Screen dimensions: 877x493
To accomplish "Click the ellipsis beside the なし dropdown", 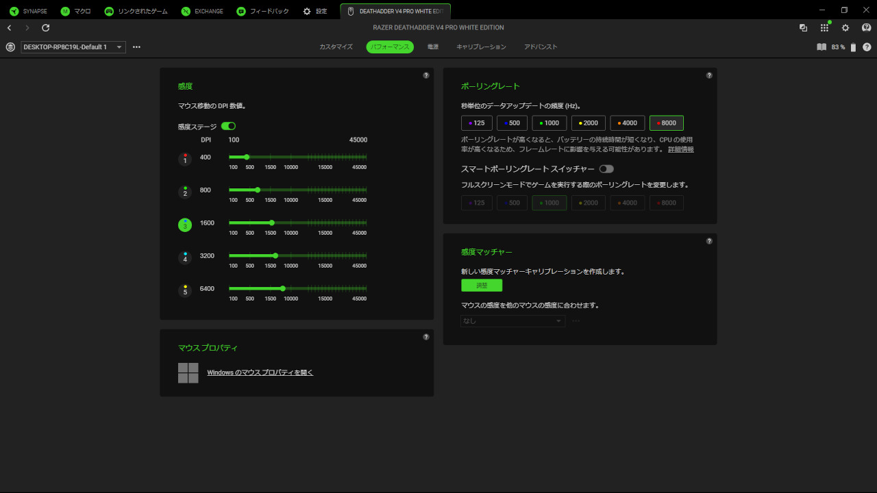I will tap(576, 320).
